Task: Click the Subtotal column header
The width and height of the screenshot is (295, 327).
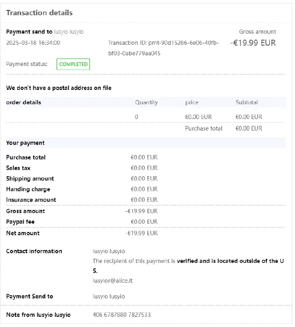Action: 247,102
